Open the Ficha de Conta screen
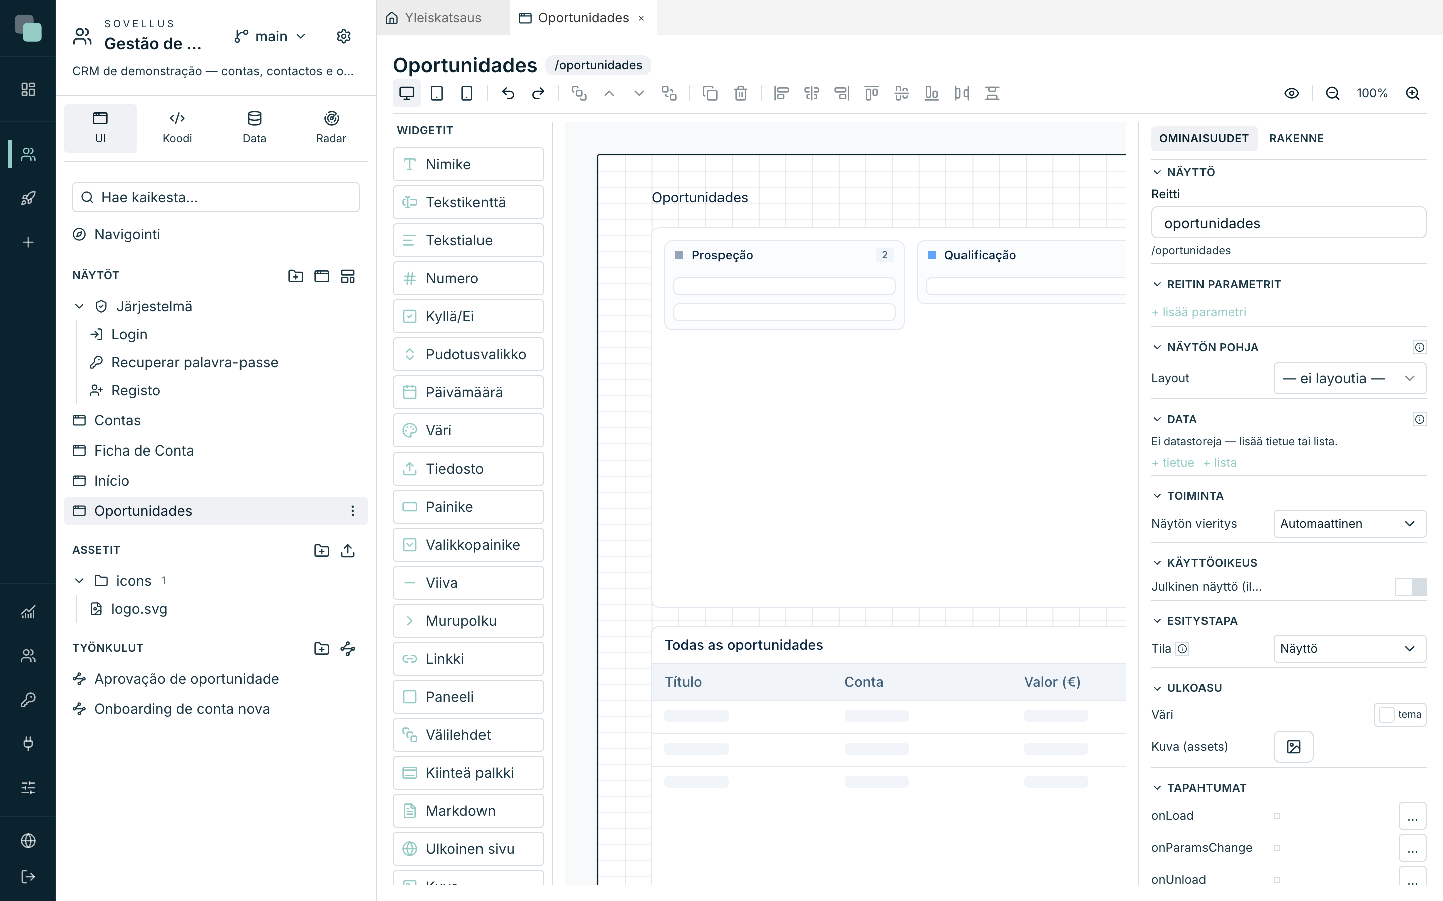Image resolution: width=1443 pixels, height=901 pixels. pyautogui.click(x=216, y=450)
